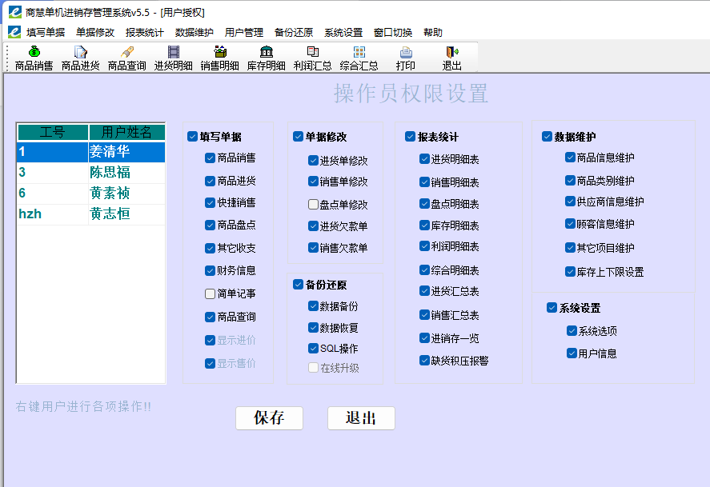Uncheck the 用户信息 checkbox

click(572, 353)
